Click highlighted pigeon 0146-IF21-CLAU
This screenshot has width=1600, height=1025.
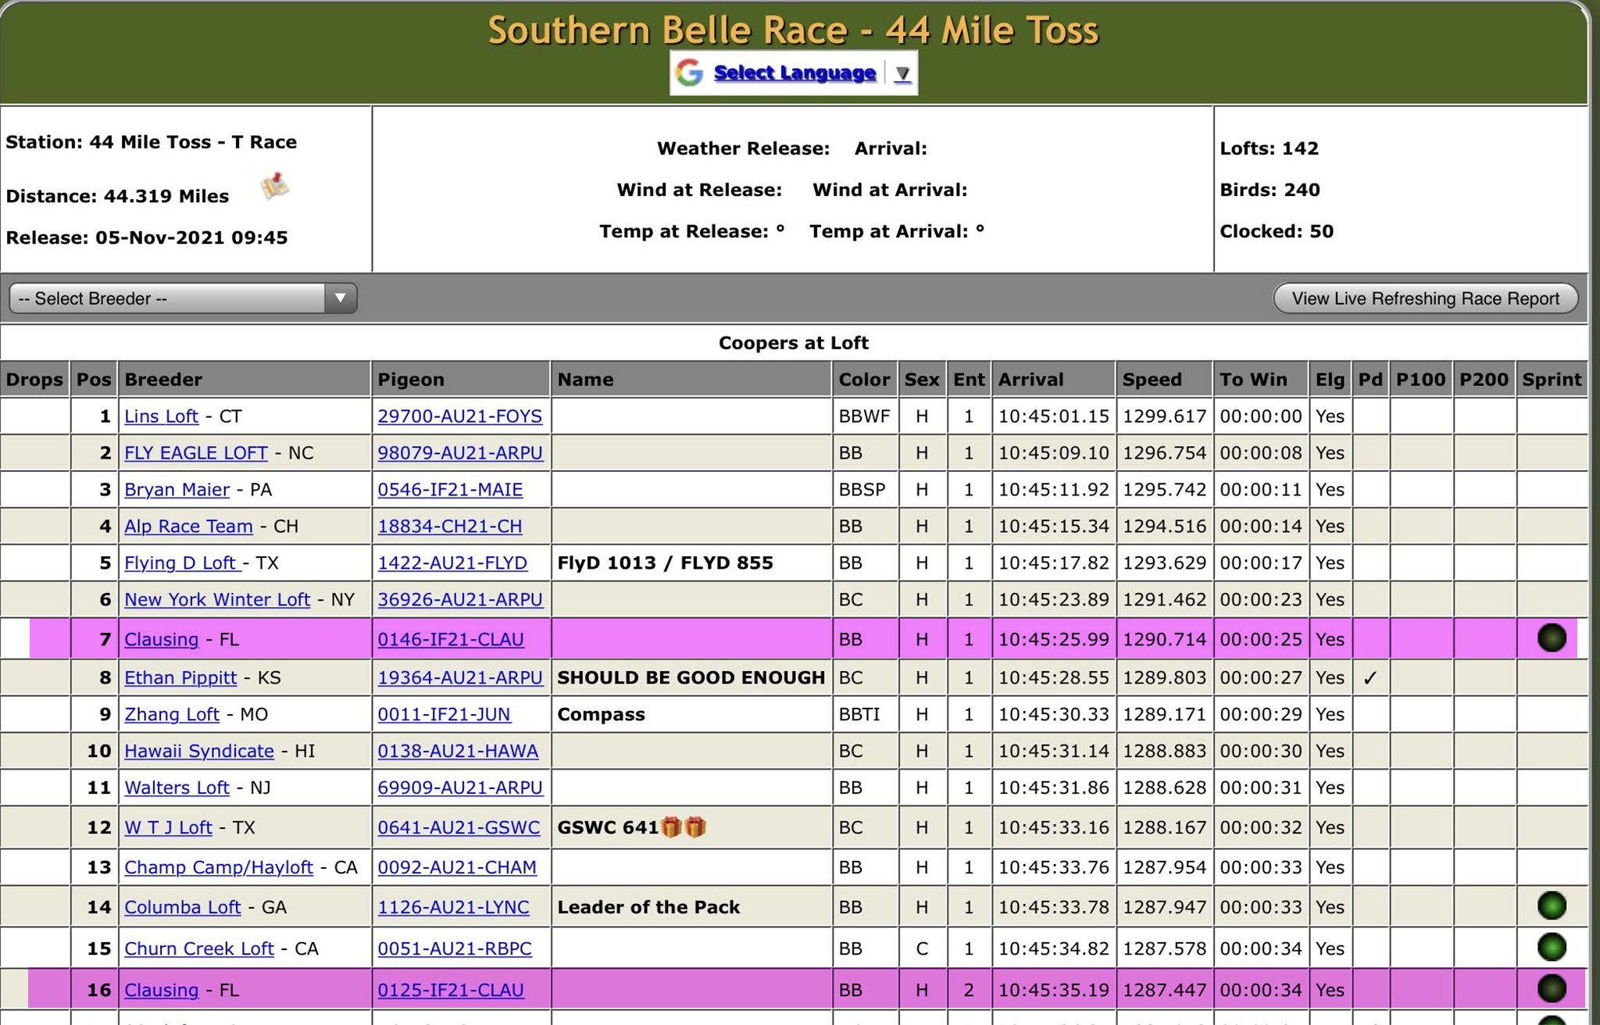coord(450,639)
